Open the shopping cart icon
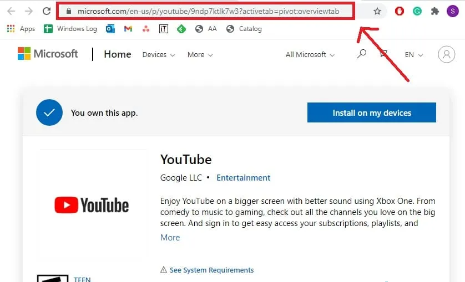Viewport: 465px width, 282px height. point(383,54)
